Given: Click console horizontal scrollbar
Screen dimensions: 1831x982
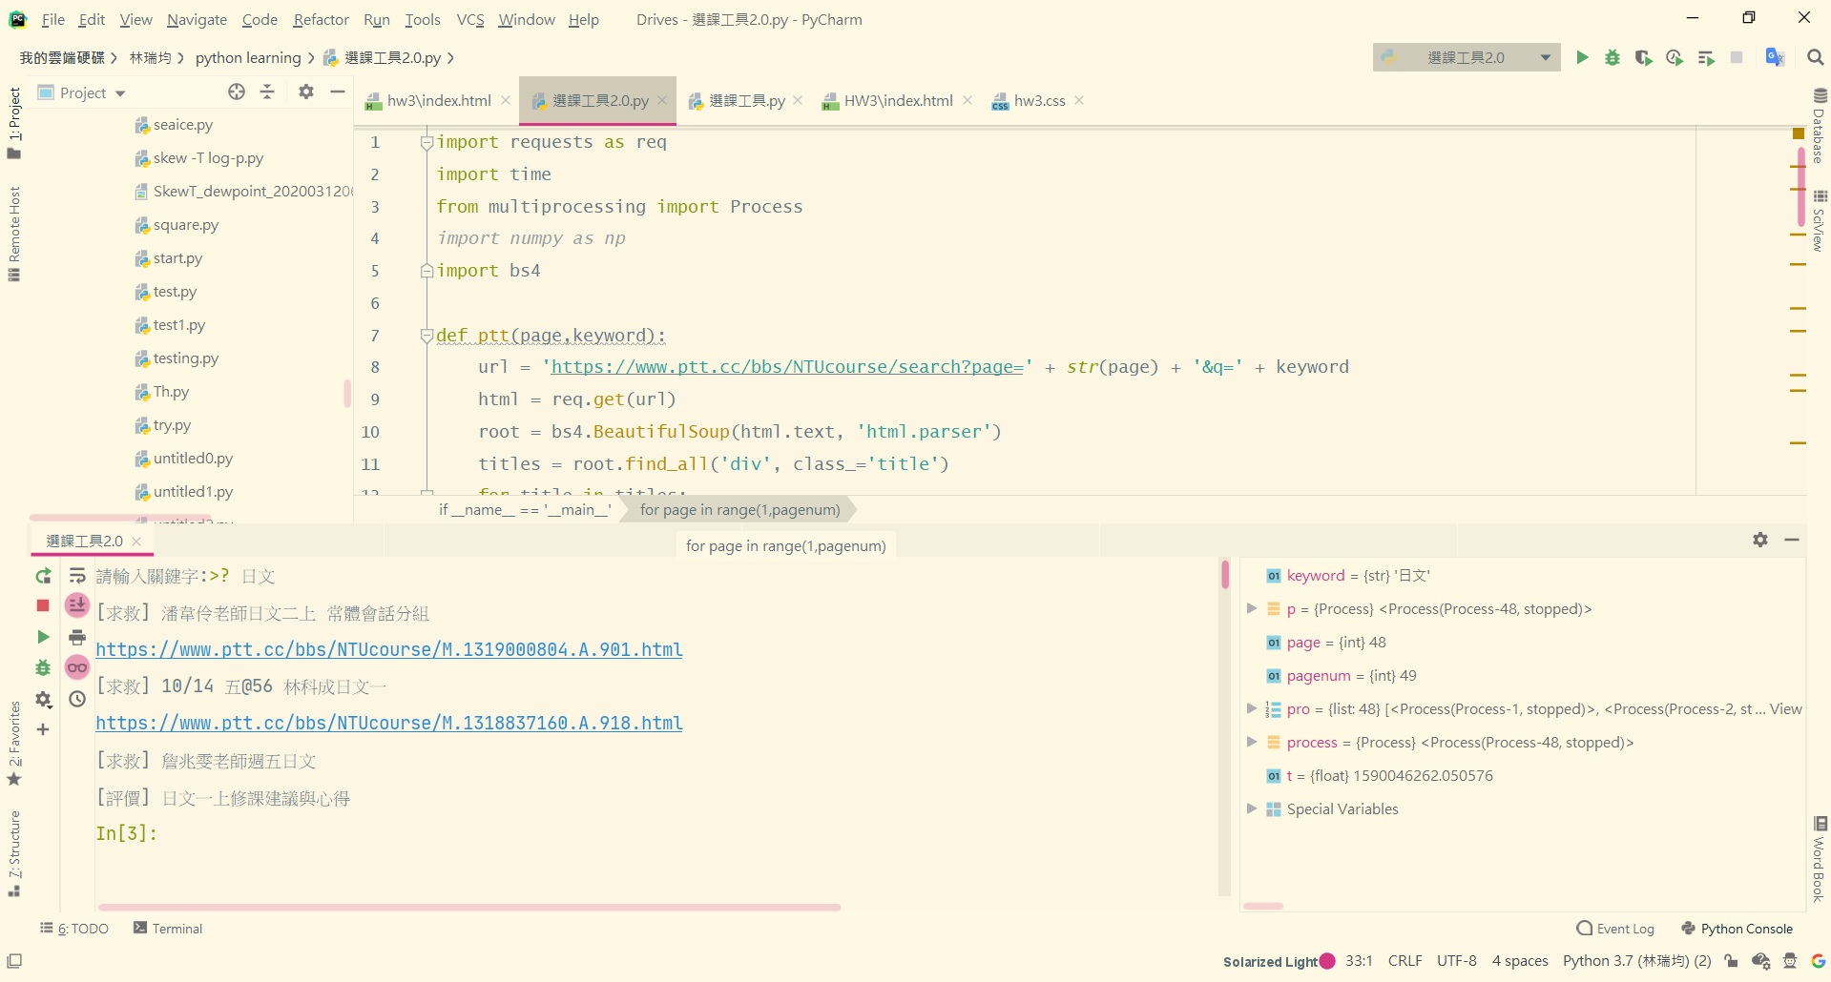Looking at the screenshot, I should [x=468, y=907].
